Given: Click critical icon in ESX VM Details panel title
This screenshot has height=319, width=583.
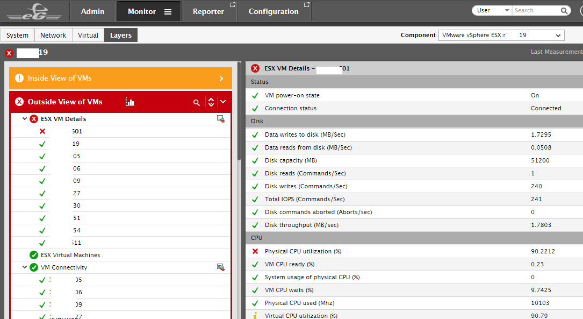Looking at the screenshot, I should pos(255,68).
